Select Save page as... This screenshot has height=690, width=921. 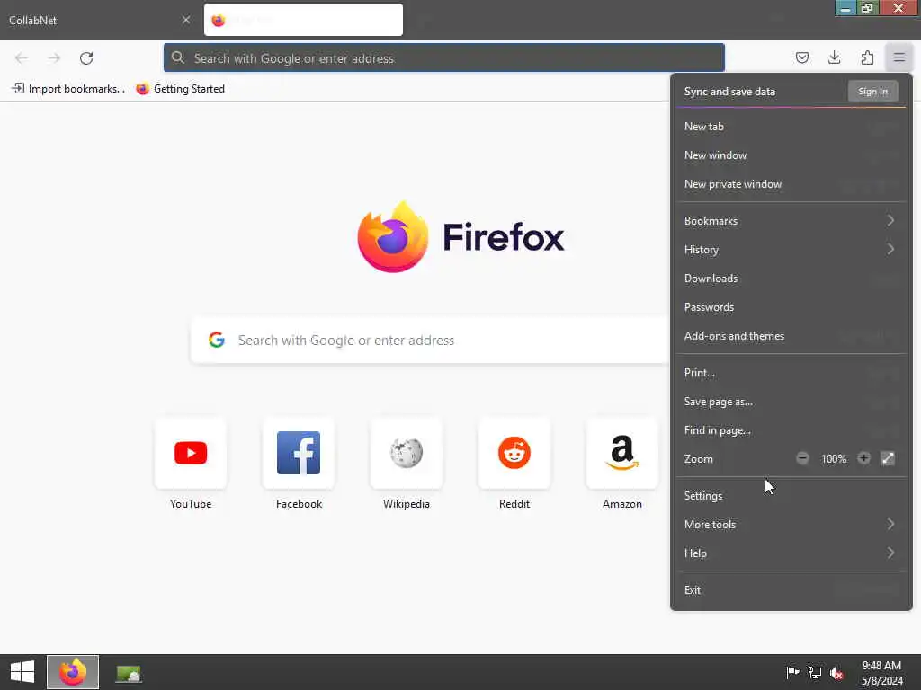791,402
